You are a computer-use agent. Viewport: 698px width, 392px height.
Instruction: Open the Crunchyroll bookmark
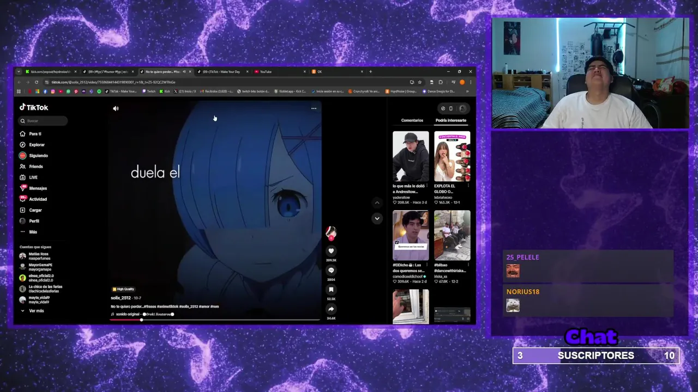click(x=365, y=91)
